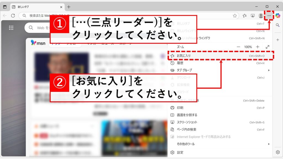Add page to favorites star icon
This screenshot has width=283, height=159.
click(x=235, y=16)
